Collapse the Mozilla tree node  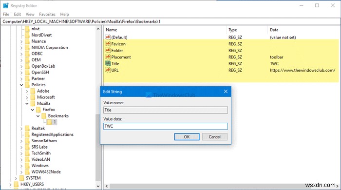[27, 104]
